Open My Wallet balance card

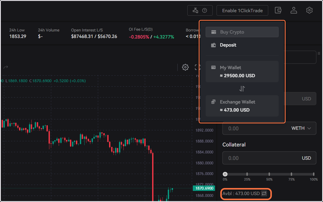click(242, 71)
